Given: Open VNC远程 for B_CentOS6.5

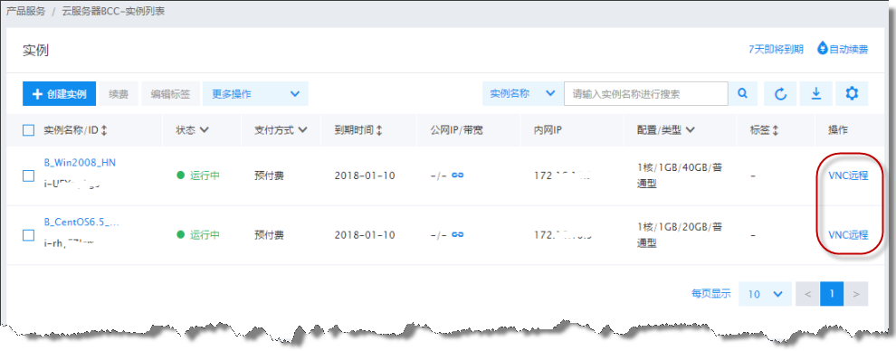Looking at the screenshot, I should [x=848, y=234].
